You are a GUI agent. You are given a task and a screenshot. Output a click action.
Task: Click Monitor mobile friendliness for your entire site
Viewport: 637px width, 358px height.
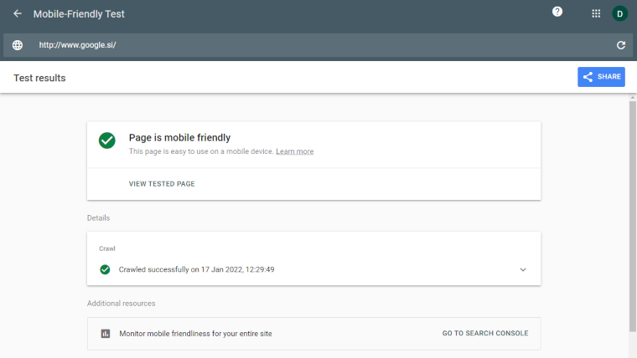click(x=195, y=334)
